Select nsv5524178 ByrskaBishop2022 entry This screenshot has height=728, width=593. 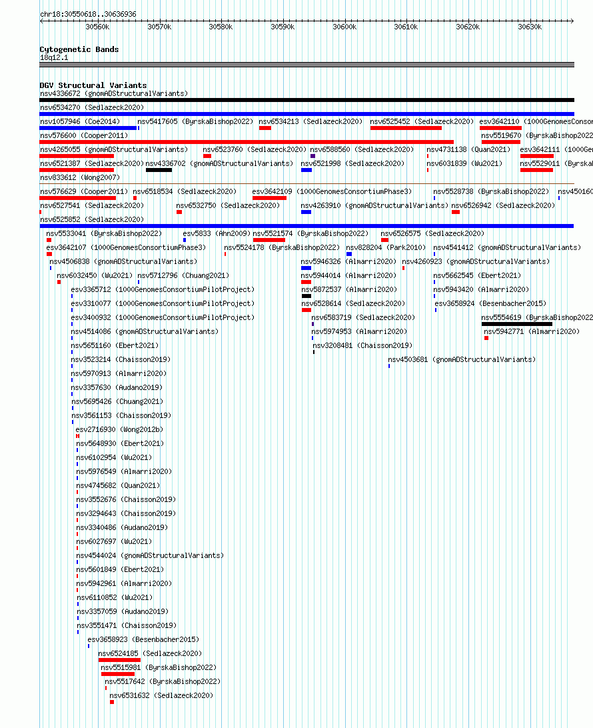(282, 247)
